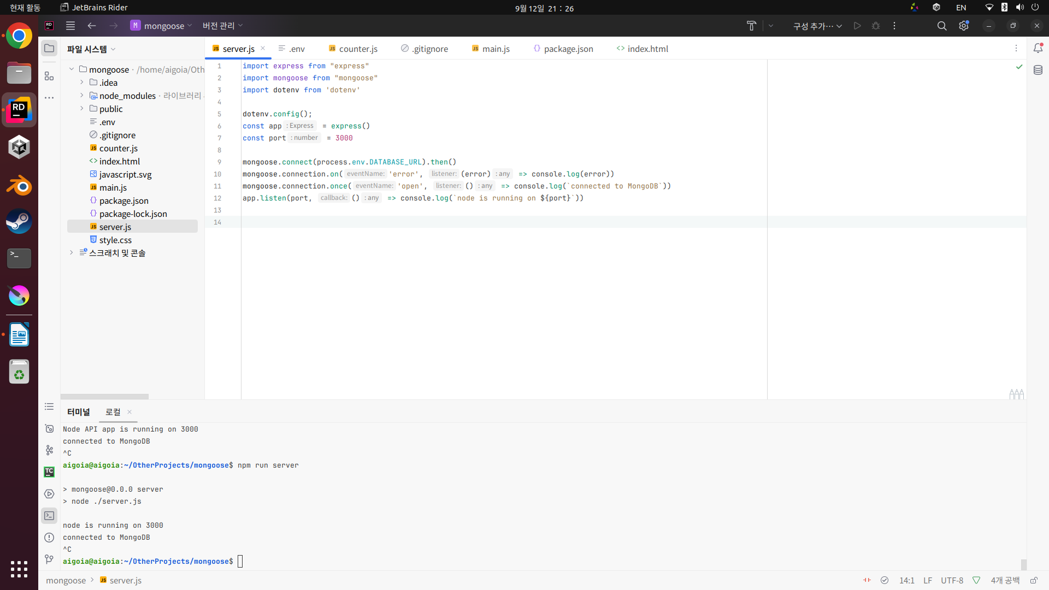The width and height of the screenshot is (1049, 590).
Task: Open more actions in top toolbar
Action: (894, 26)
